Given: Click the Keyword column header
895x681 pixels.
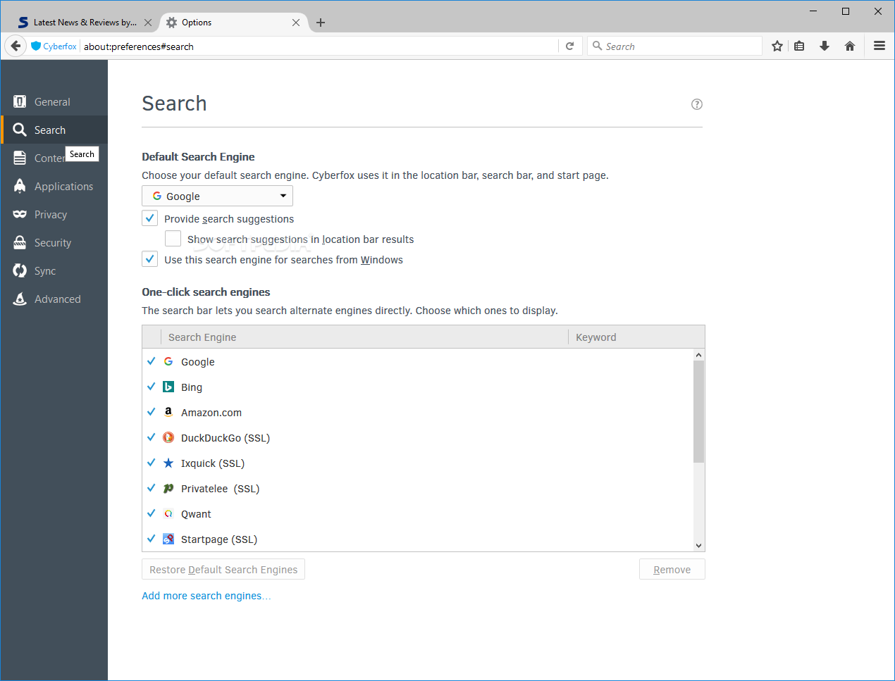Looking at the screenshot, I should pos(636,337).
